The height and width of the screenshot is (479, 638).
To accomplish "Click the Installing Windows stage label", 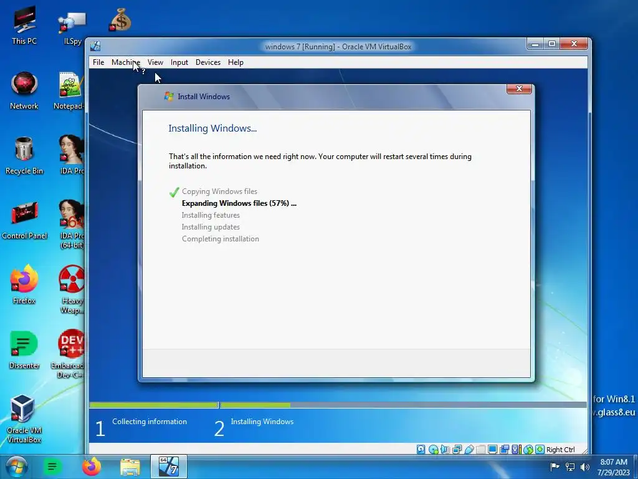I will [x=262, y=422].
